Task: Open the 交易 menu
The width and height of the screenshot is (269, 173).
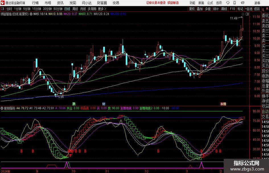Action: pos(116,3)
